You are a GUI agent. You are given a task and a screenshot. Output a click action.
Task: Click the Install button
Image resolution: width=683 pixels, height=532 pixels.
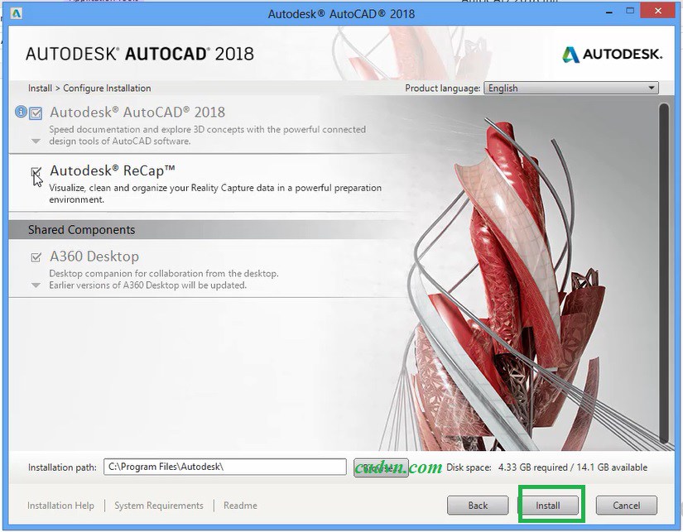pyautogui.click(x=548, y=506)
